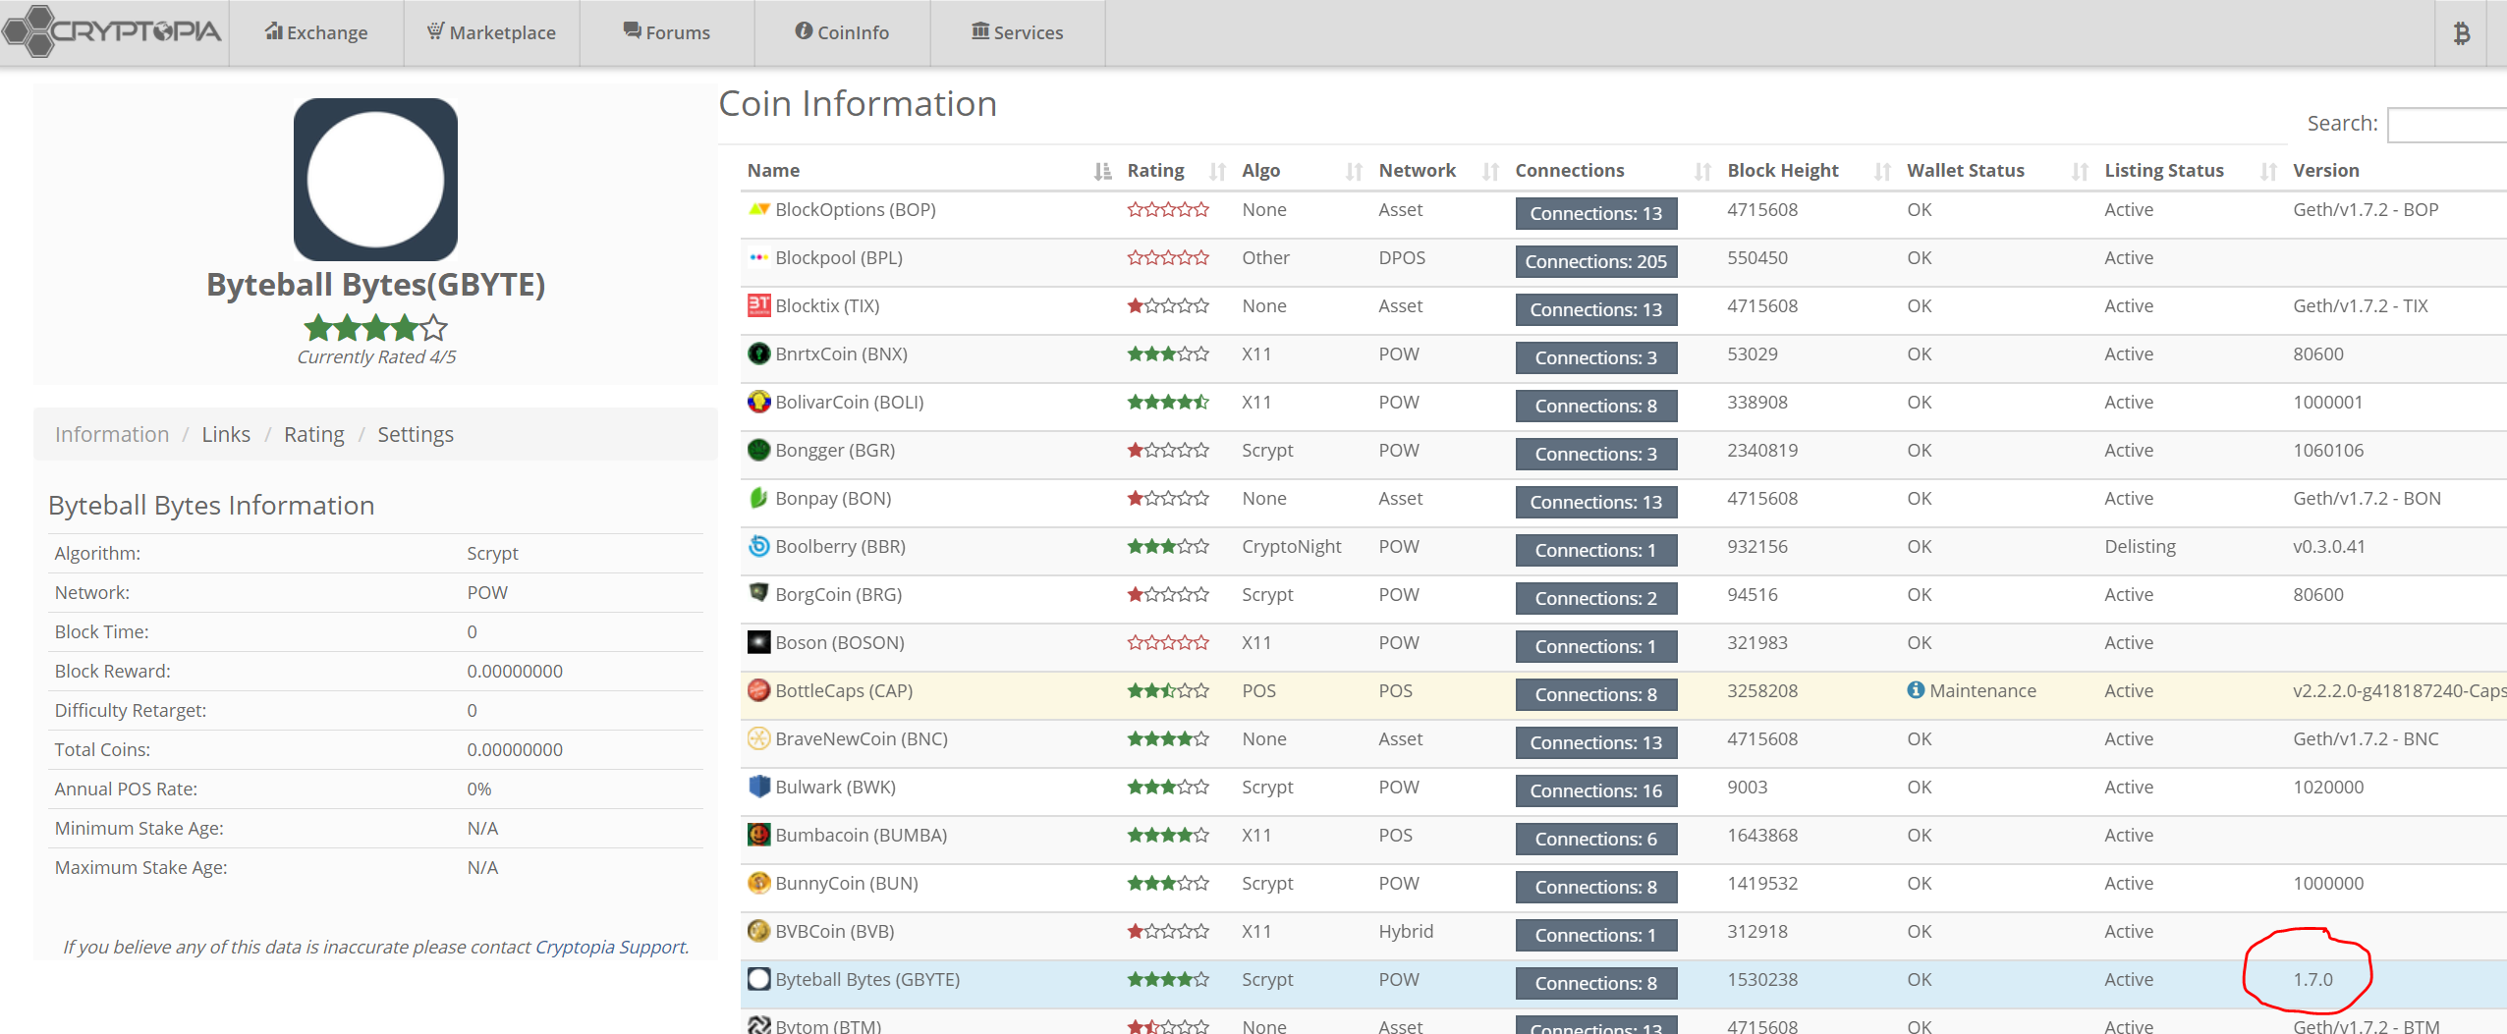Sort table by Connections column
The height and width of the screenshot is (1034, 2507).
(1613, 170)
